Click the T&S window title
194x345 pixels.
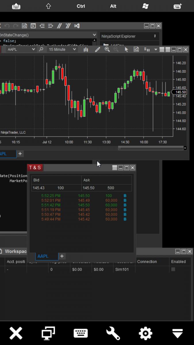click(x=35, y=168)
